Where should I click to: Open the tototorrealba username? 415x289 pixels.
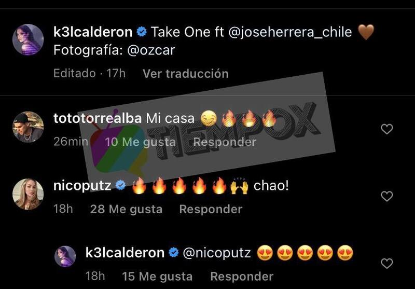click(98, 118)
